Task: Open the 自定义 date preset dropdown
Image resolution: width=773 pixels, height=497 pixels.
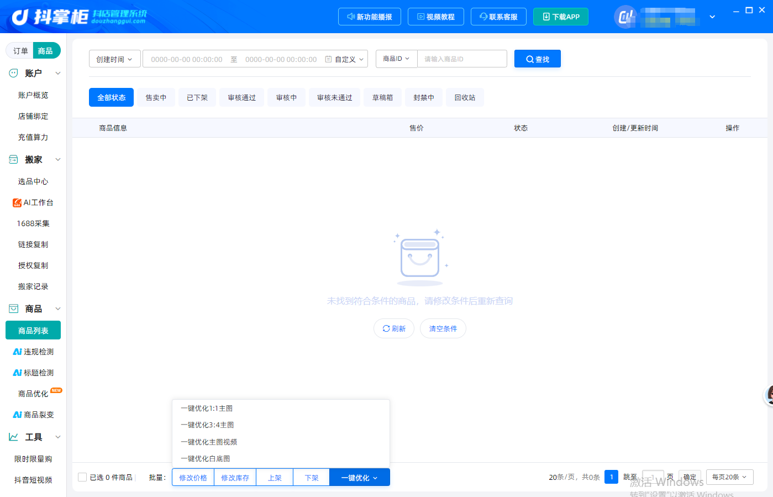Action: [x=350, y=59]
